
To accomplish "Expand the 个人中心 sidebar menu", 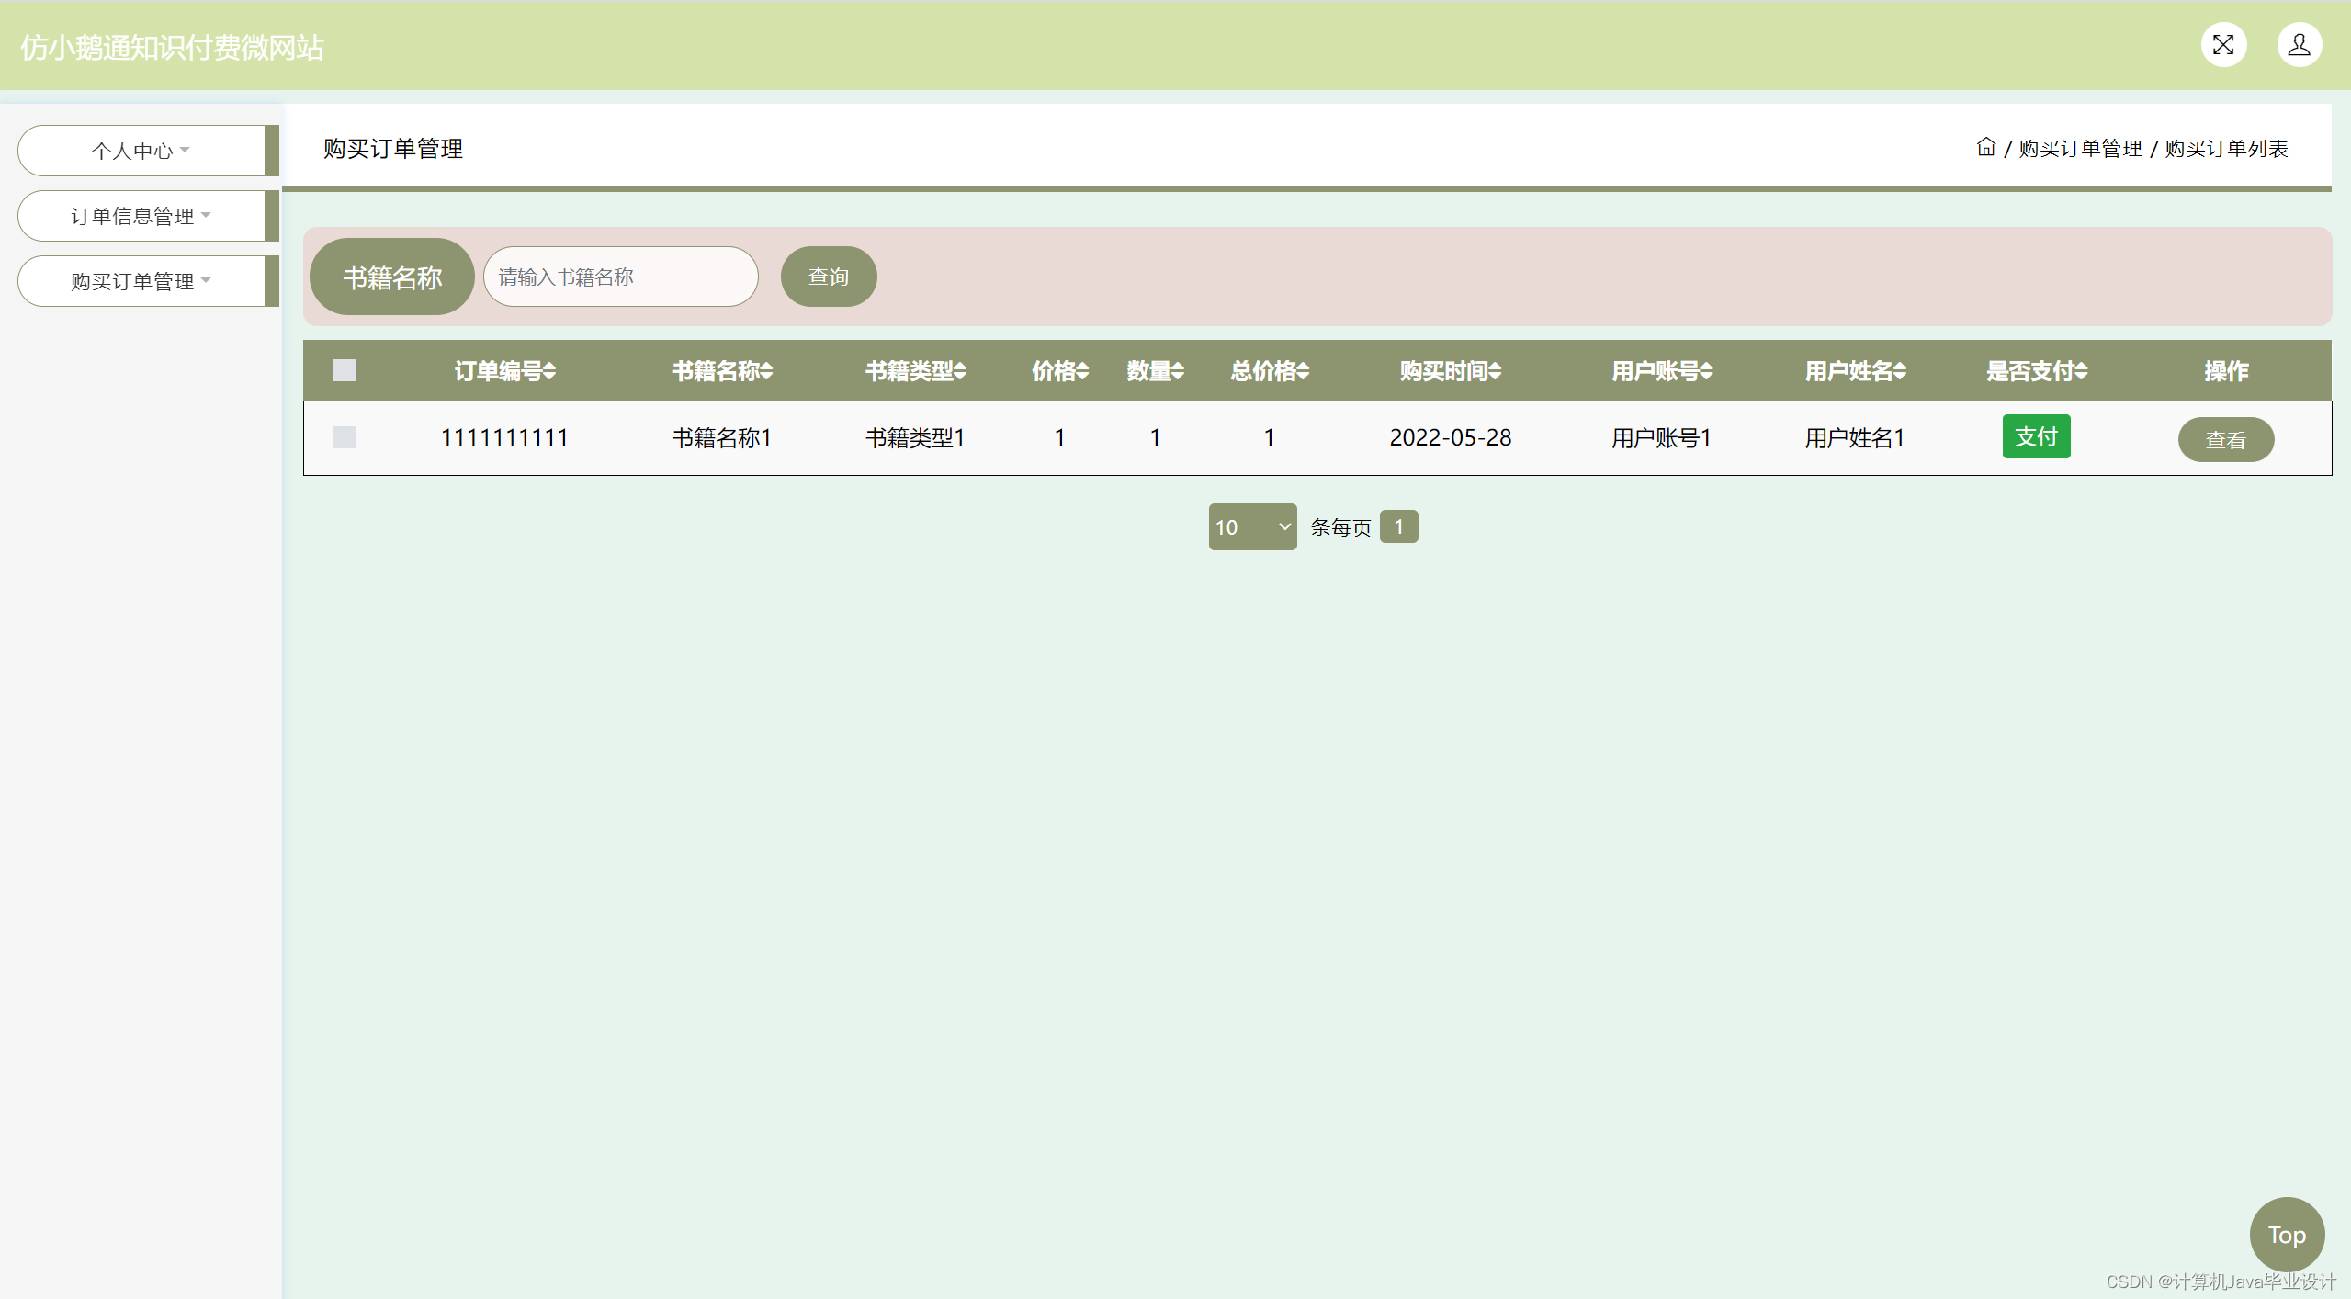I will coord(141,151).
